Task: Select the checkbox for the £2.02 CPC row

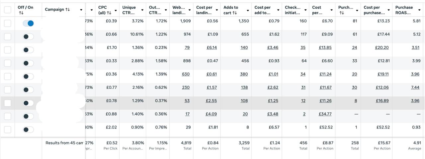Action: 7,130
